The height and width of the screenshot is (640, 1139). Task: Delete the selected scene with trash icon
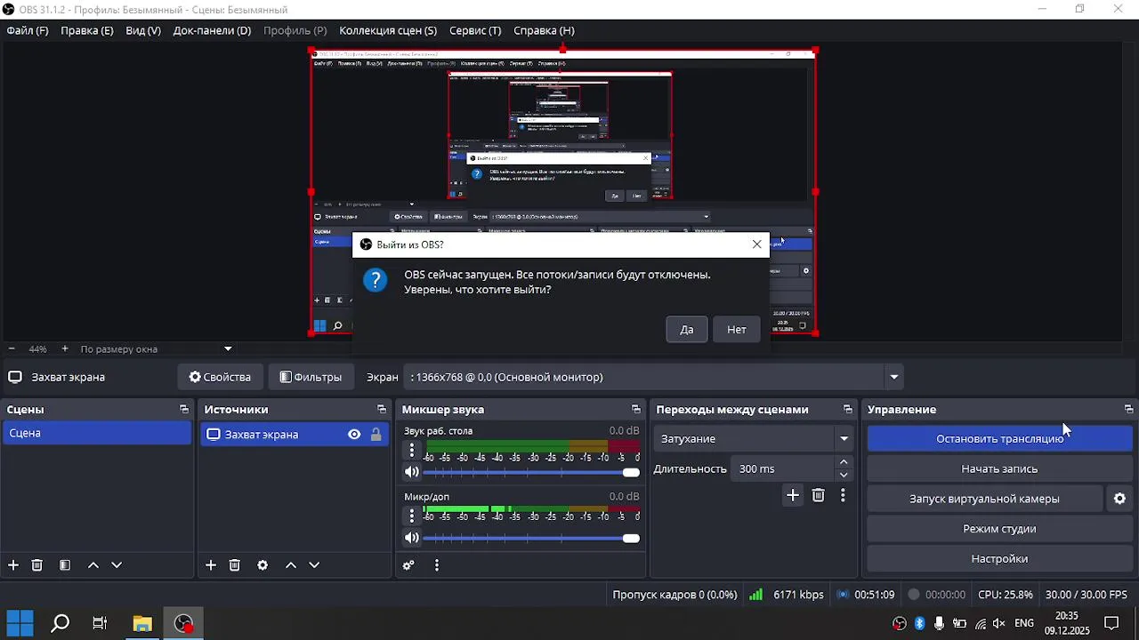tap(37, 565)
